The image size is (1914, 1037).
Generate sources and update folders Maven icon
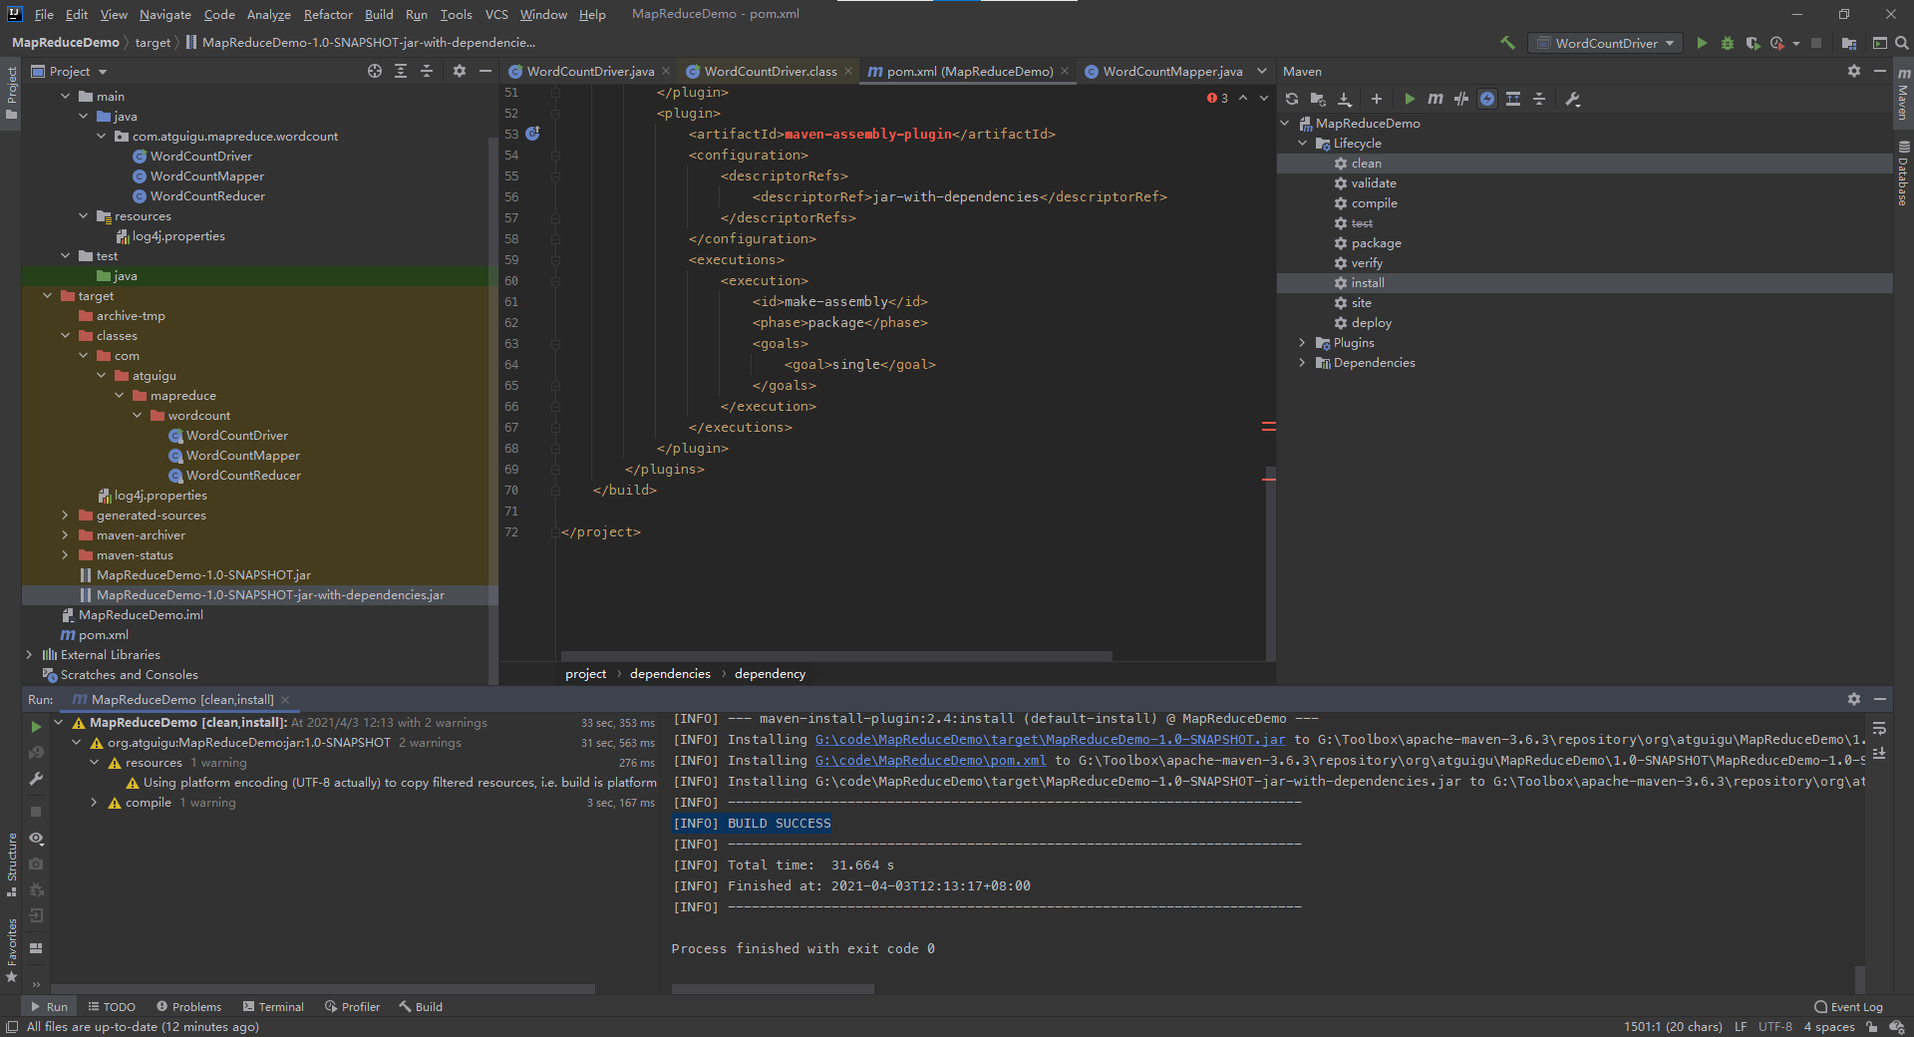(1318, 99)
